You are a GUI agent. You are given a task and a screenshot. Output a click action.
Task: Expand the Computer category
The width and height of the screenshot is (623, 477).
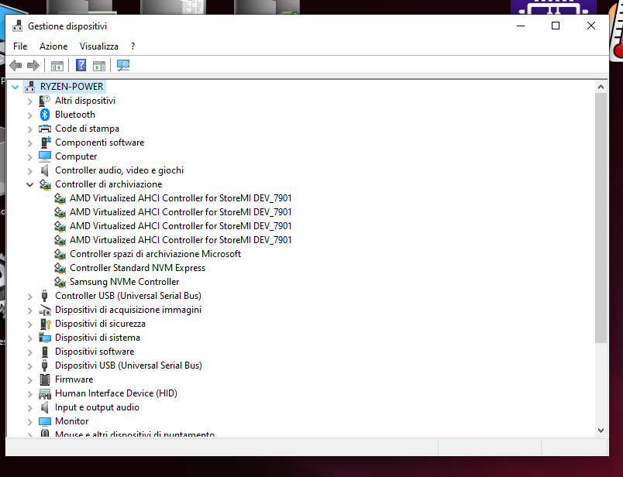29,156
